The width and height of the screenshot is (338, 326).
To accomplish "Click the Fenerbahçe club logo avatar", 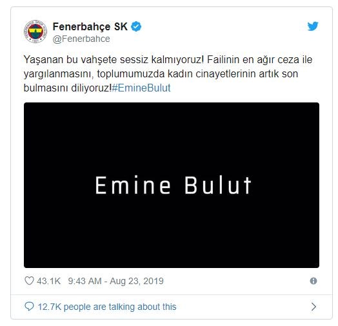I will (35, 32).
